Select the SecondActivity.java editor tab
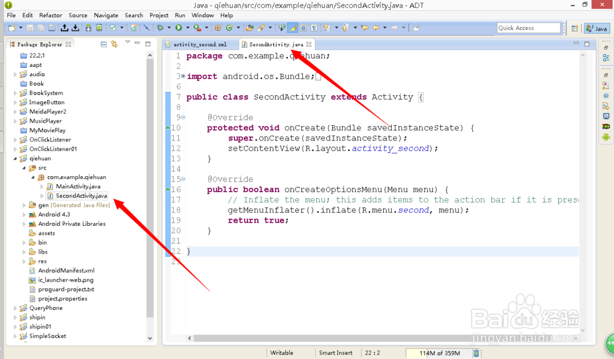Screen dimensions: 614x359 pyautogui.click(x=276, y=44)
